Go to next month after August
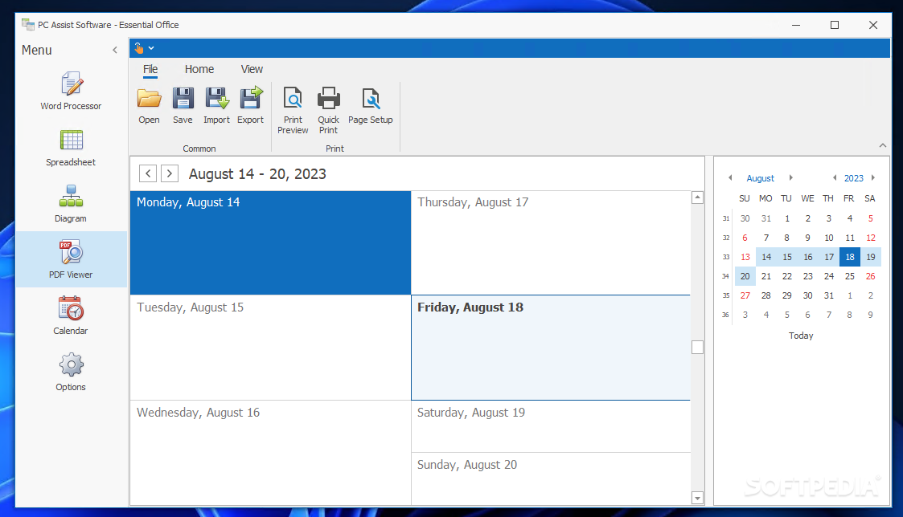 point(790,177)
